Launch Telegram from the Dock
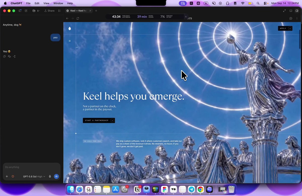The width and height of the screenshot is (302, 196). (x=191, y=189)
